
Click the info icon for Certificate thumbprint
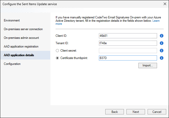coord(161,58)
